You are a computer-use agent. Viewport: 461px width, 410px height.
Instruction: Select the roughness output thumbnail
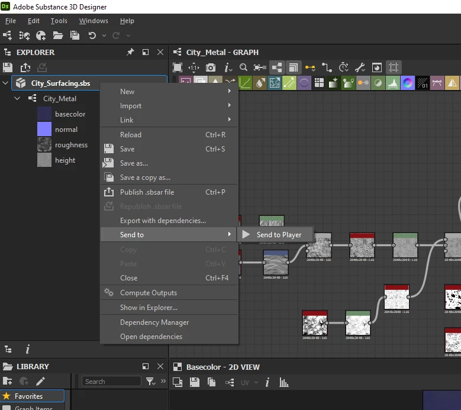44,144
